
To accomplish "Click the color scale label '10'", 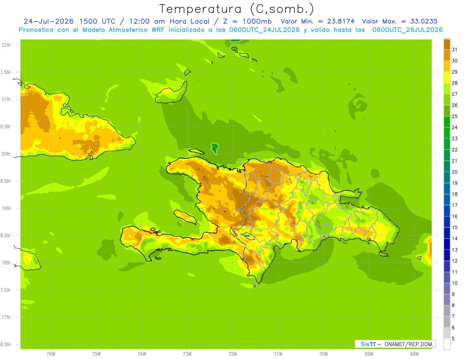I will [455, 283].
